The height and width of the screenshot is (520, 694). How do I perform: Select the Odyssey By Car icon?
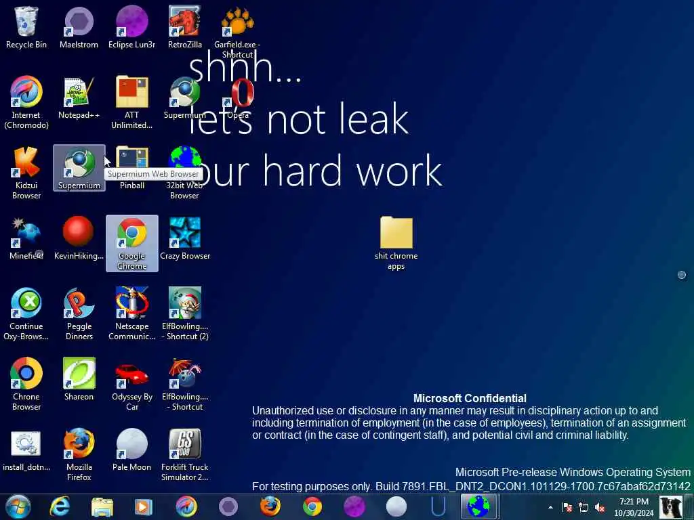[x=132, y=385]
